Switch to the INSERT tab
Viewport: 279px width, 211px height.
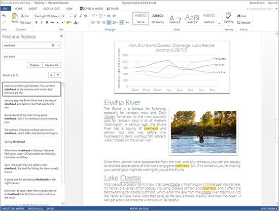pos(33,9)
